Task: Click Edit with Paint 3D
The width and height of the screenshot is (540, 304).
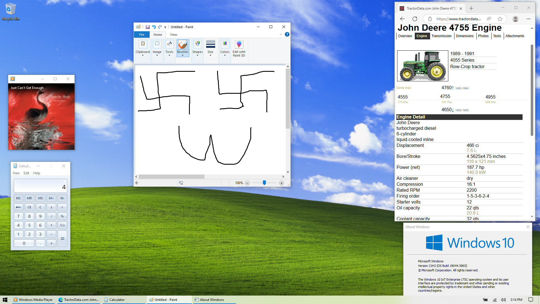Action: (x=239, y=48)
